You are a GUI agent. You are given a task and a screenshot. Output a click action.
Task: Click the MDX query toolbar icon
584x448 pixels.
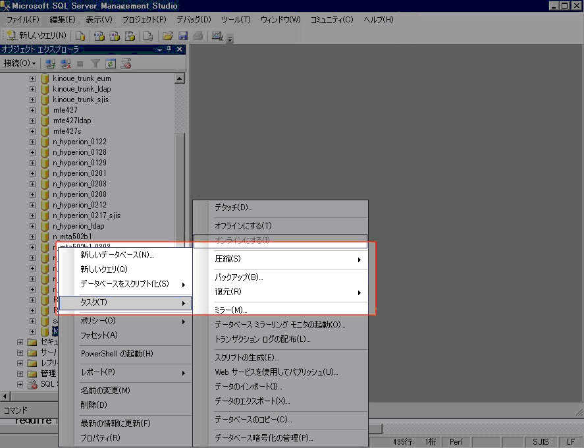point(99,36)
